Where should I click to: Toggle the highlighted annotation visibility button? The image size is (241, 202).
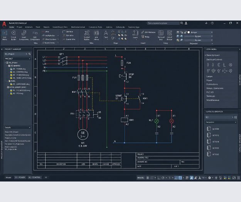(x=191, y=178)
